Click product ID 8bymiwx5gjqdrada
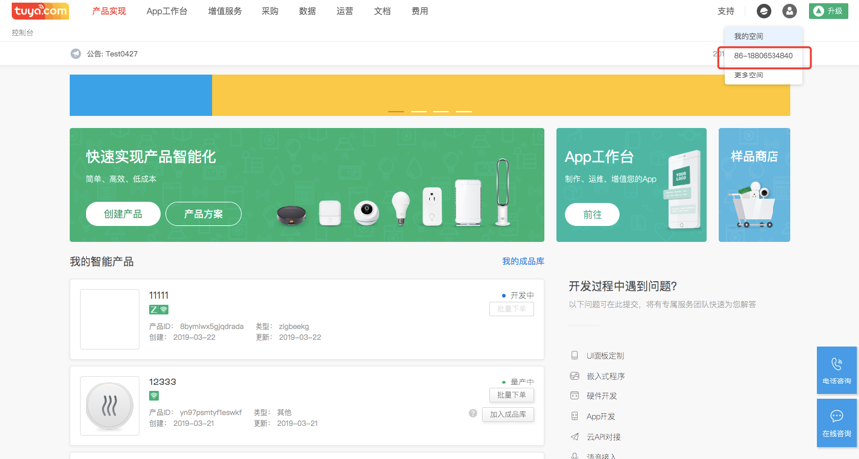859x459 pixels. (212, 326)
